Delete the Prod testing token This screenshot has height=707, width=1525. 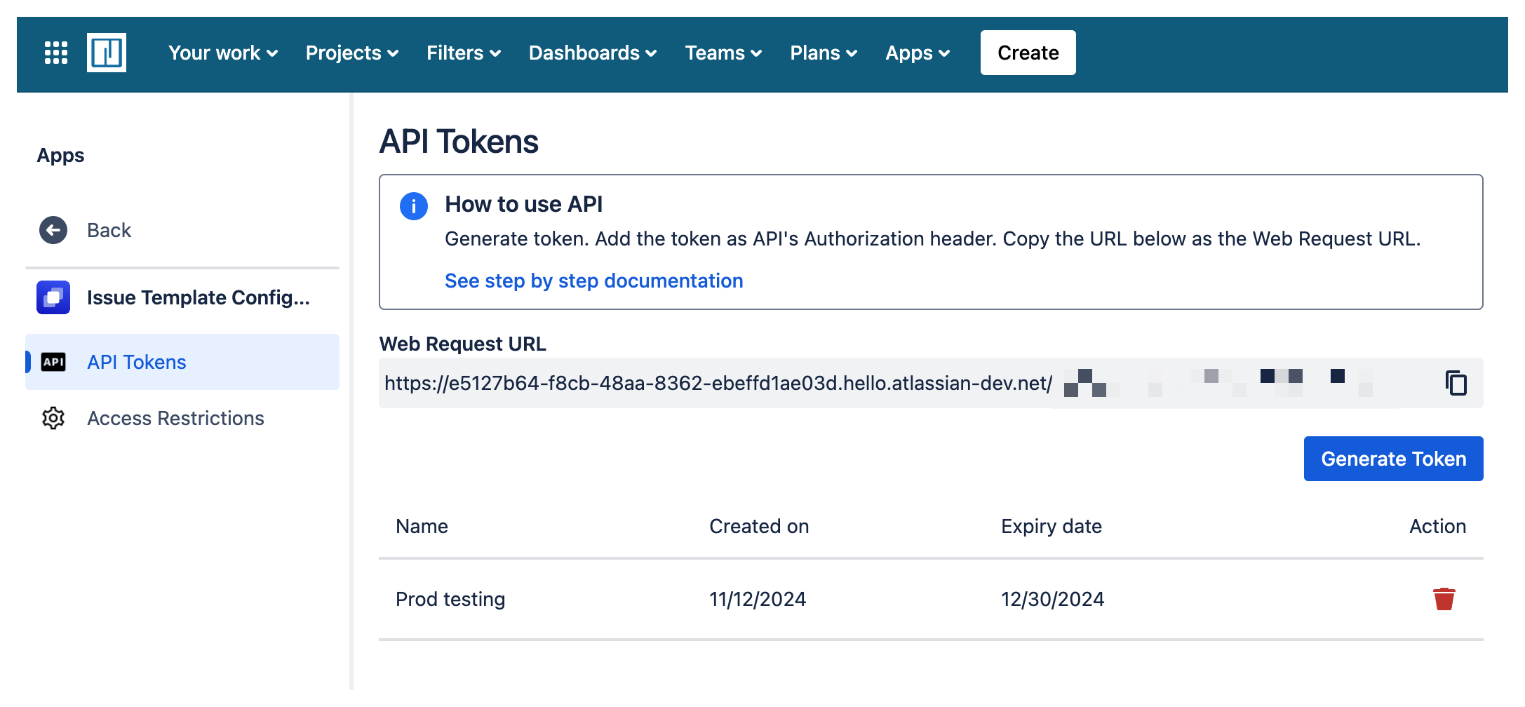(x=1444, y=599)
